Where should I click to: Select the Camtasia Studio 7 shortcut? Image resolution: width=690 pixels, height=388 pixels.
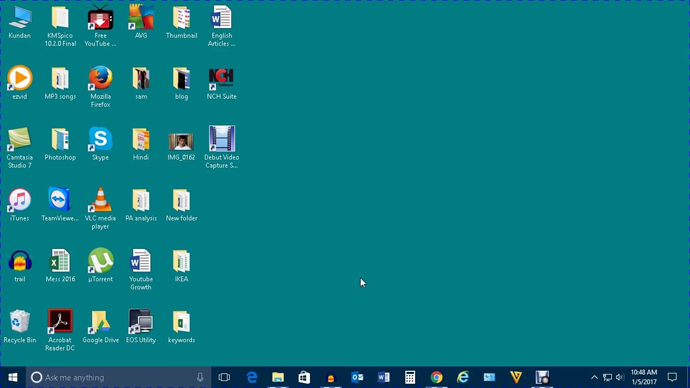(19, 148)
